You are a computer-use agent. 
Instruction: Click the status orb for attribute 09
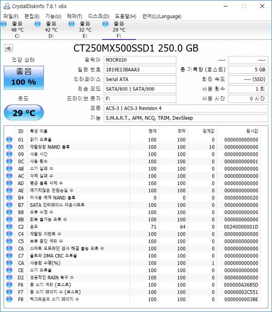[x=9, y=154]
